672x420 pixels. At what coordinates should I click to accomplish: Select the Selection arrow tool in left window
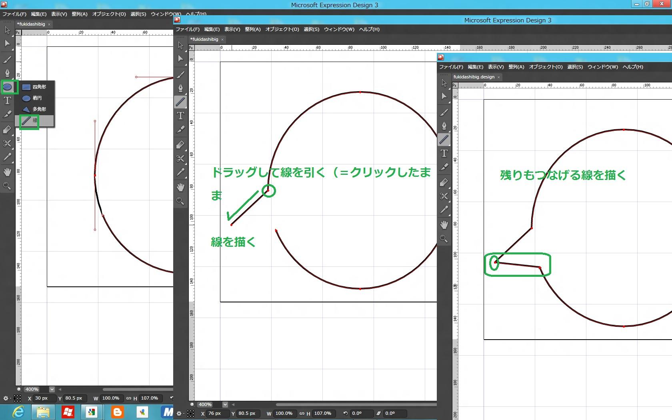[7, 30]
